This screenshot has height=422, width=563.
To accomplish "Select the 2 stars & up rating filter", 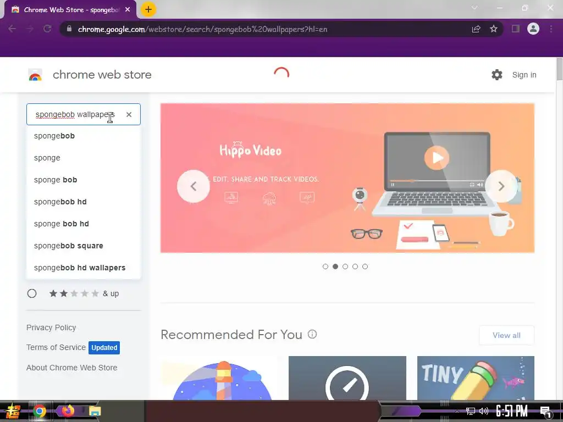I will click(x=32, y=293).
